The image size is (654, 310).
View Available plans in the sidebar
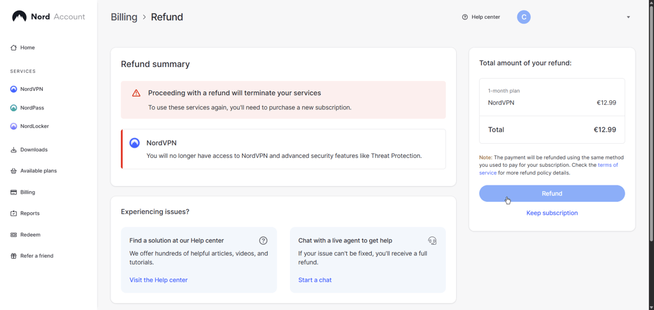(x=38, y=171)
